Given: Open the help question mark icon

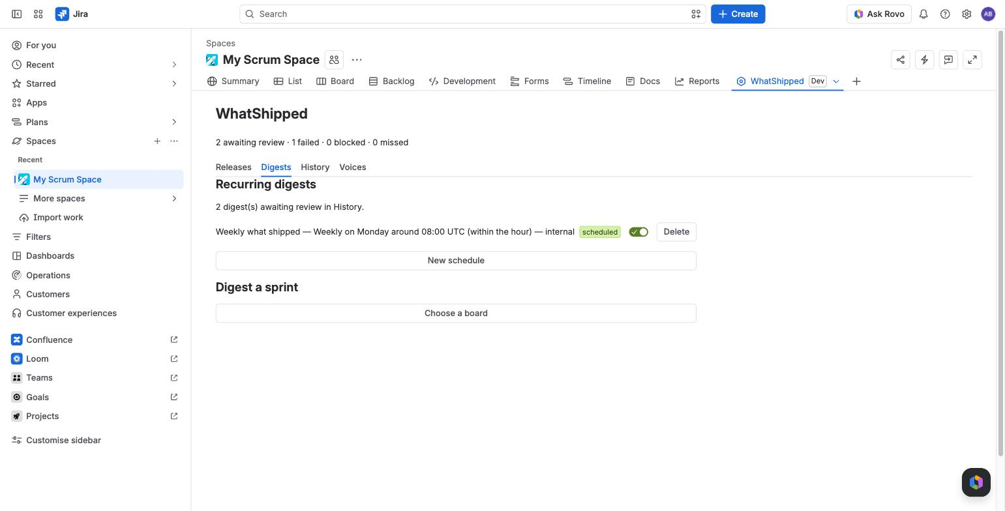Looking at the screenshot, I should pos(945,14).
